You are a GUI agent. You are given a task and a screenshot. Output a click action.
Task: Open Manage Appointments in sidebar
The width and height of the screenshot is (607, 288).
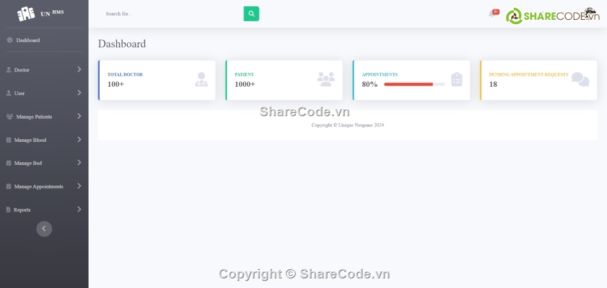38,186
